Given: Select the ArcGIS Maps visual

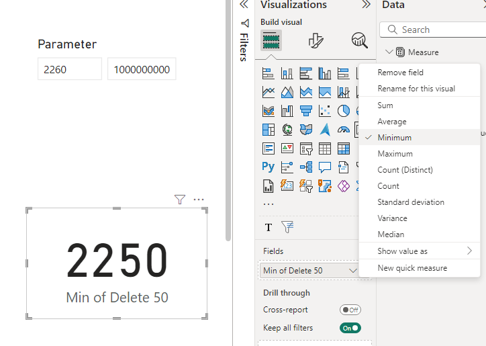Looking at the screenshot, I should click(x=325, y=186).
